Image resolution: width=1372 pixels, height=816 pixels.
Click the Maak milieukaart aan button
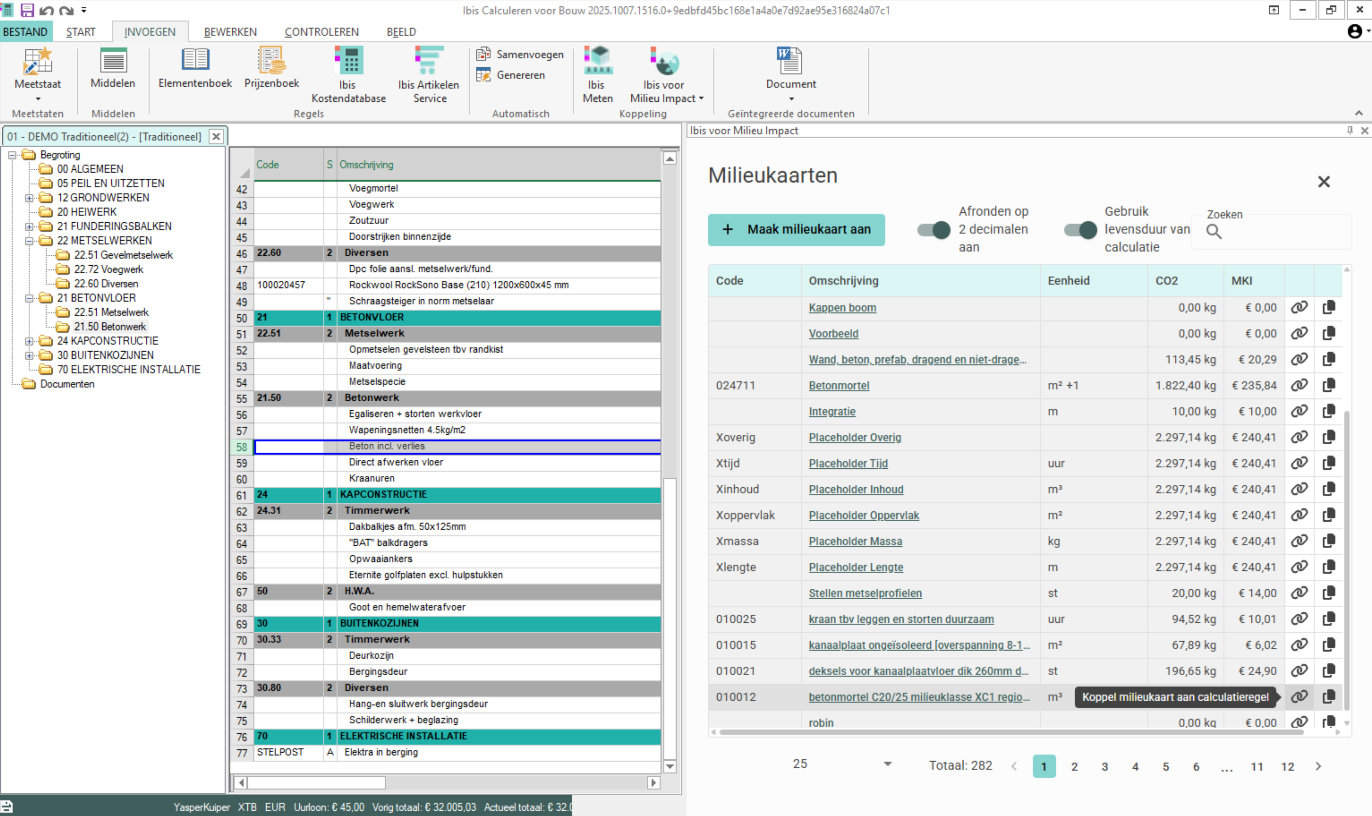point(796,229)
